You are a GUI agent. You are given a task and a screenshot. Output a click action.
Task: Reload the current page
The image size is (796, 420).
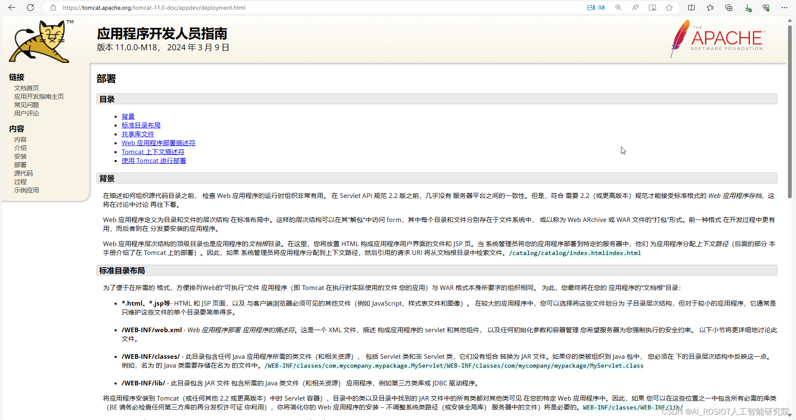coord(30,8)
